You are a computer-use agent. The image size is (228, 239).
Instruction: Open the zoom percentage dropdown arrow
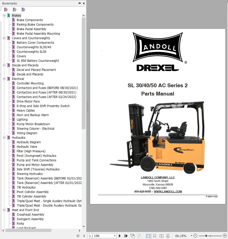click(x=191, y=236)
